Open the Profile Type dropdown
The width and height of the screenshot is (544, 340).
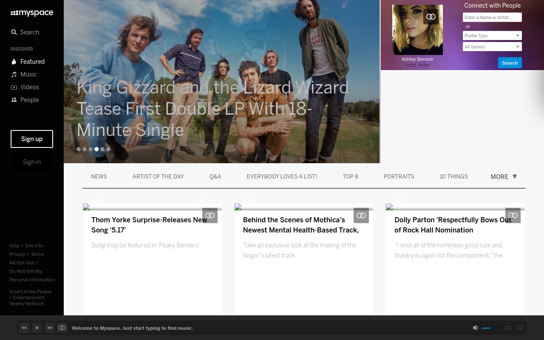492,36
